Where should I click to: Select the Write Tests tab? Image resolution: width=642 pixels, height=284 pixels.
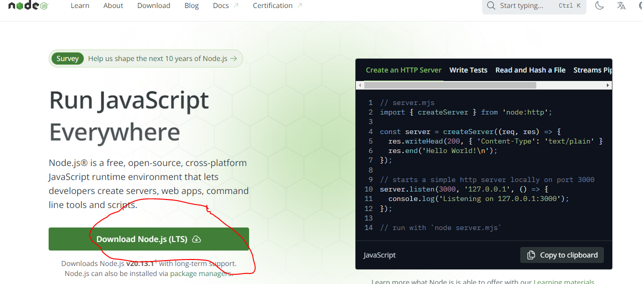point(468,70)
